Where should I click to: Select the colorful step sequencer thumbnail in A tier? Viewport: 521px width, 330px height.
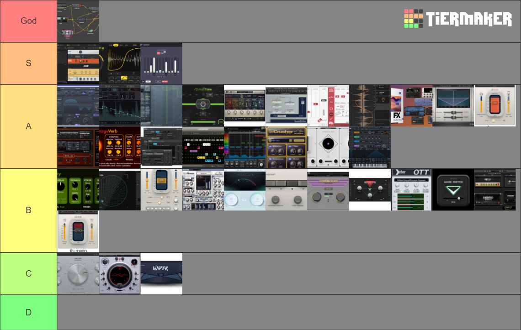click(x=203, y=147)
